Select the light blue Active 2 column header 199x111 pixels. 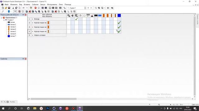(x=100, y=15)
